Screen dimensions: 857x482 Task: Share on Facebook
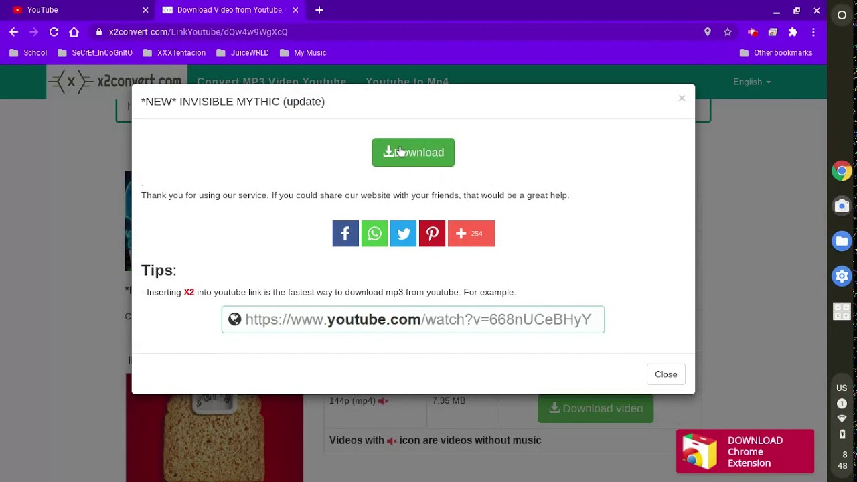coord(345,234)
